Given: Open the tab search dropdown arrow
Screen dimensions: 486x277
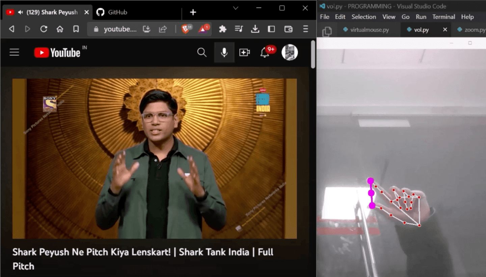Looking at the screenshot, I should tap(236, 8).
